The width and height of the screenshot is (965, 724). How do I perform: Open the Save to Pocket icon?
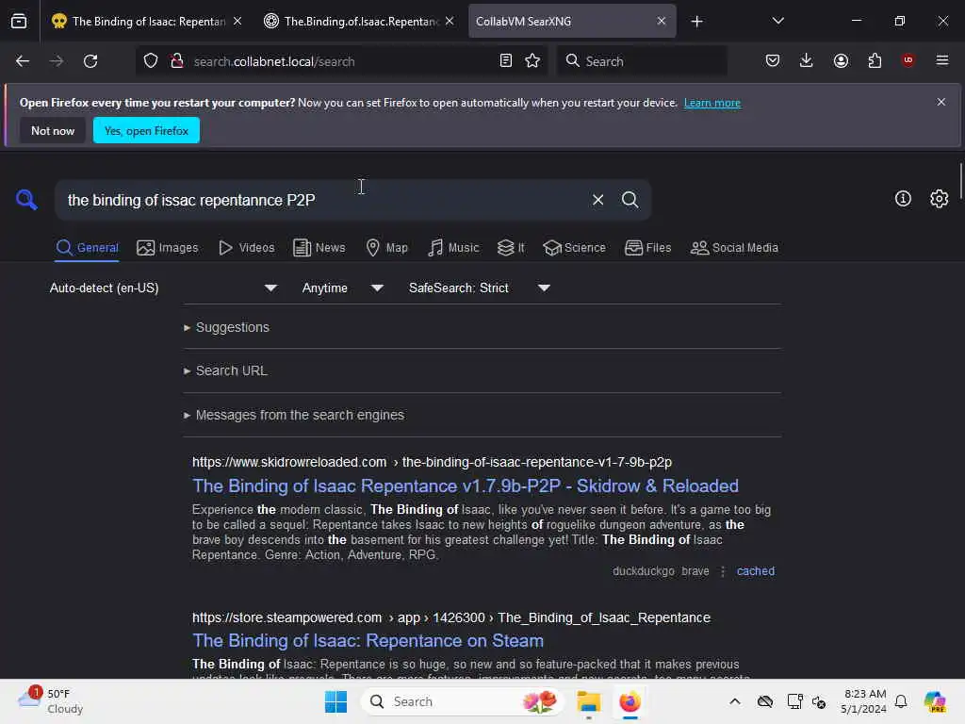[773, 60]
